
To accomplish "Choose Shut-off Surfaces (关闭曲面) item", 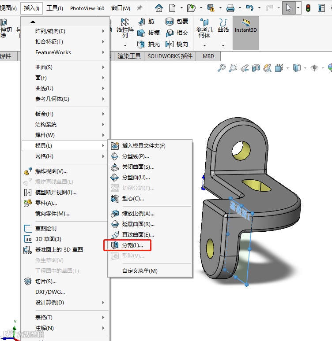I will pyautogui.click(x=150, y=167).
